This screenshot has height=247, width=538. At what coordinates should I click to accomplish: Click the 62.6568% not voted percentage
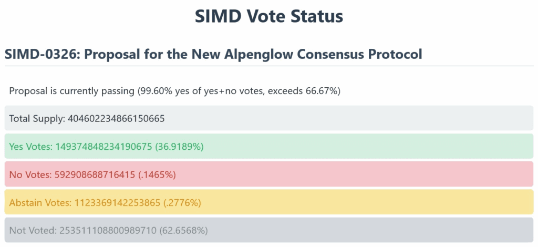[185, 230]
